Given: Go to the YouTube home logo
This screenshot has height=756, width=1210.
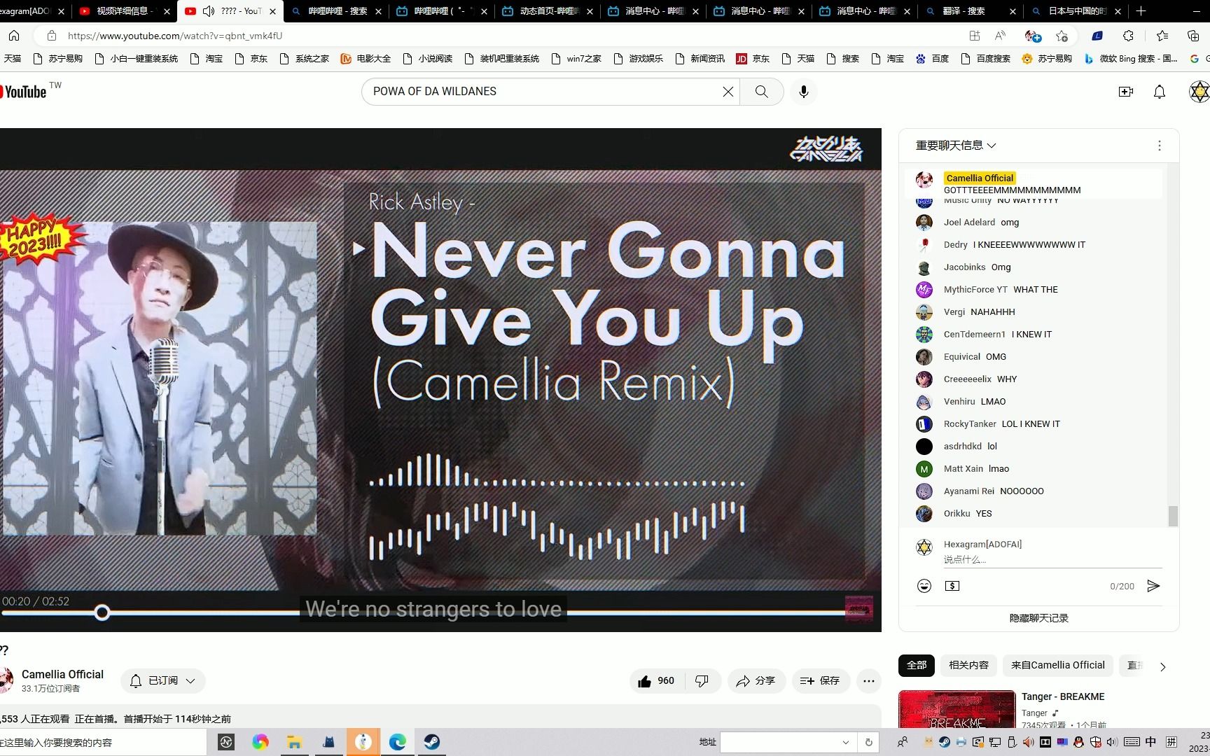Looking at the screenshot, I should click(24, 92).
